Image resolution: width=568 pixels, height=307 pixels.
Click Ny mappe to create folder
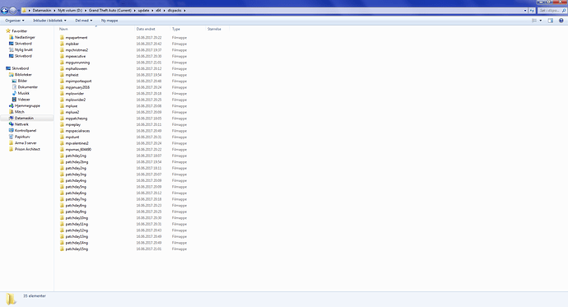[109, 21]
